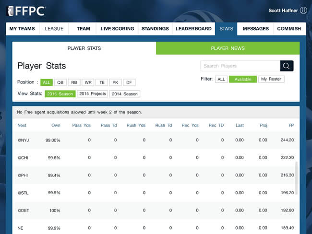
Task: Open the MY TEAMS tab
Action: pyautogui.click(x=22, y=29)
